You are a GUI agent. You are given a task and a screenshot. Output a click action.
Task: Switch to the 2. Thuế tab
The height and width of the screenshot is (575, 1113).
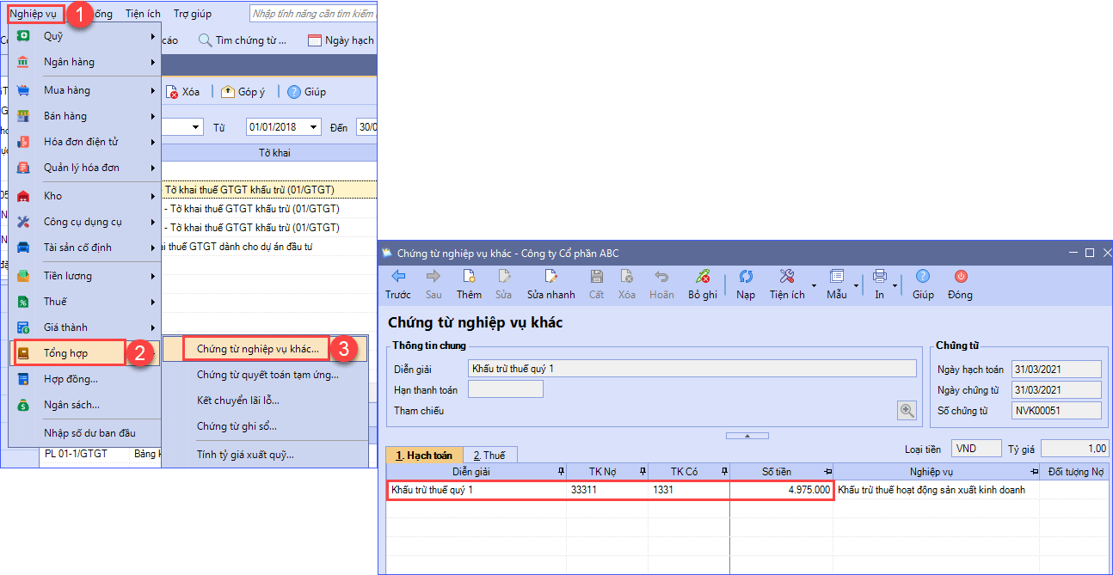[x=489, y=456]
